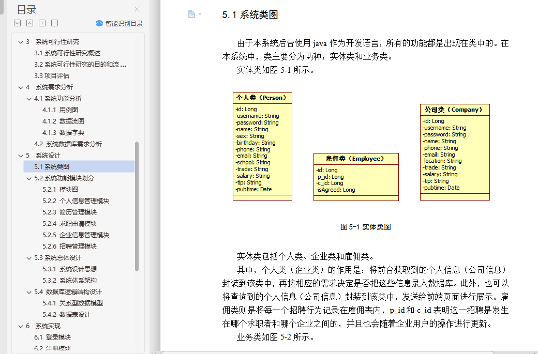
Task: Go to 3.1 系统可行性研究概述
Action: [67, 53]
